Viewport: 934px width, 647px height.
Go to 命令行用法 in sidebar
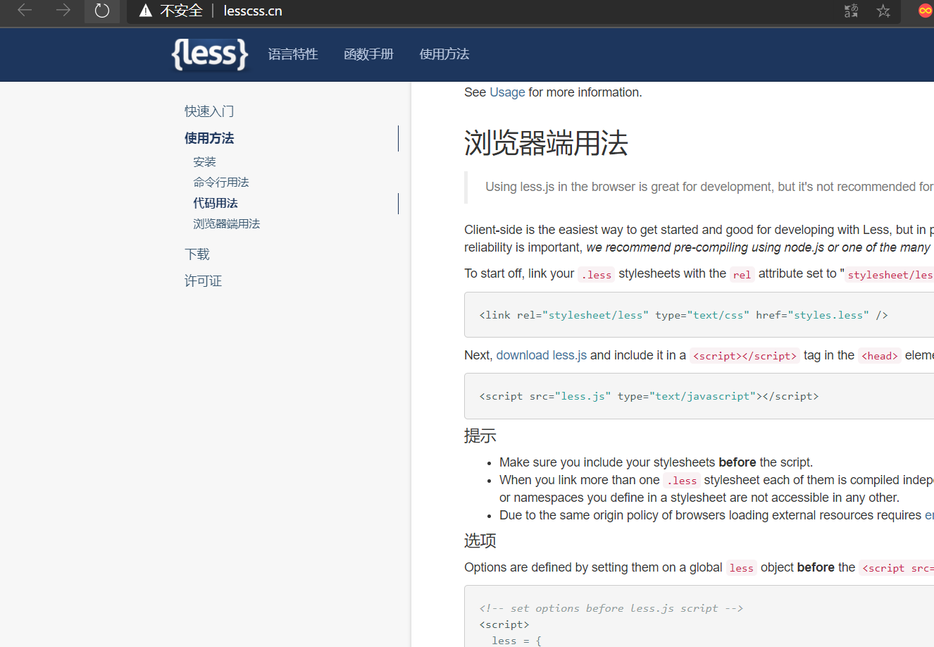(x=221, y=183)
